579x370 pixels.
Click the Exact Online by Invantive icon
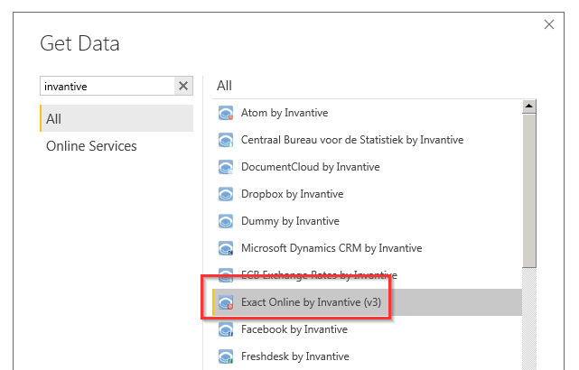coord(226,302)
